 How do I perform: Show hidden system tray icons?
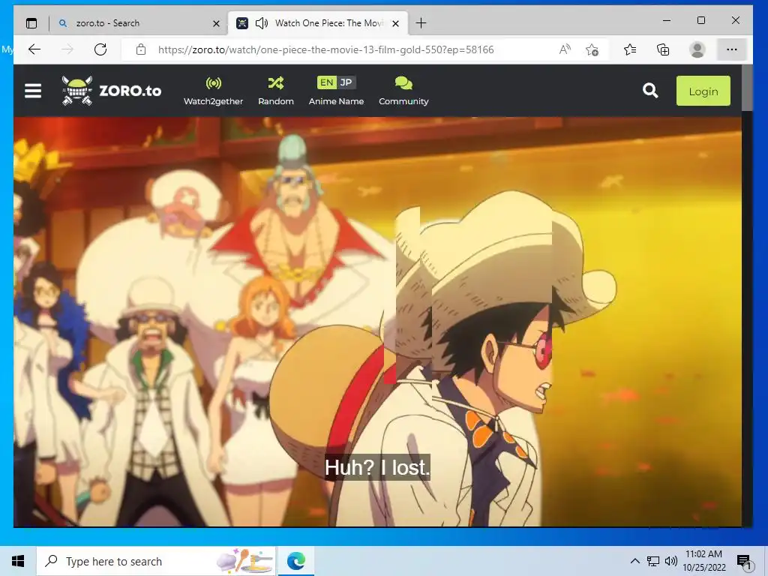point(634,561)
